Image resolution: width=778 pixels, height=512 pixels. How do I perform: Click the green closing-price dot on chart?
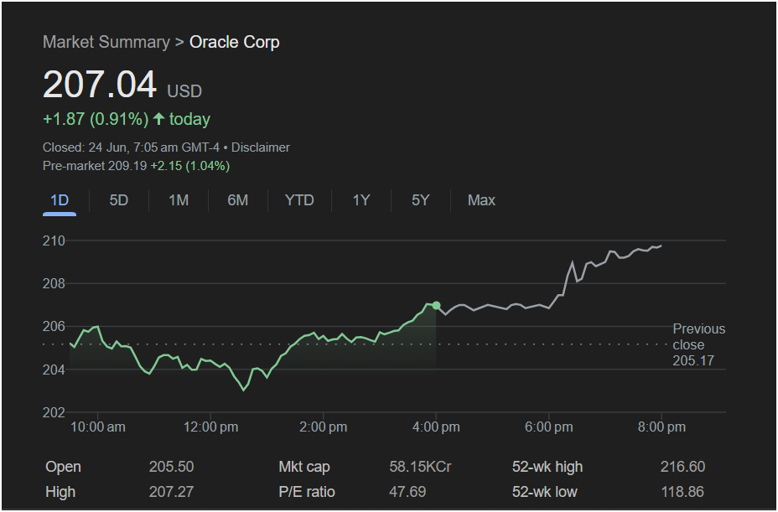(436, 306)
